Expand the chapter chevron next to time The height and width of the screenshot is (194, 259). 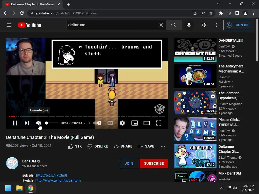pyautogui.click(x=89, y=123)
